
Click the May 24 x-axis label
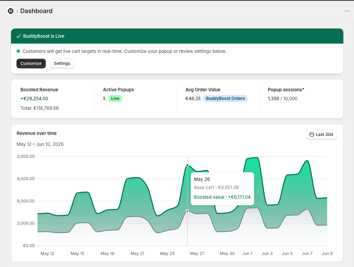pyautogui.click(x=167, y=254)
